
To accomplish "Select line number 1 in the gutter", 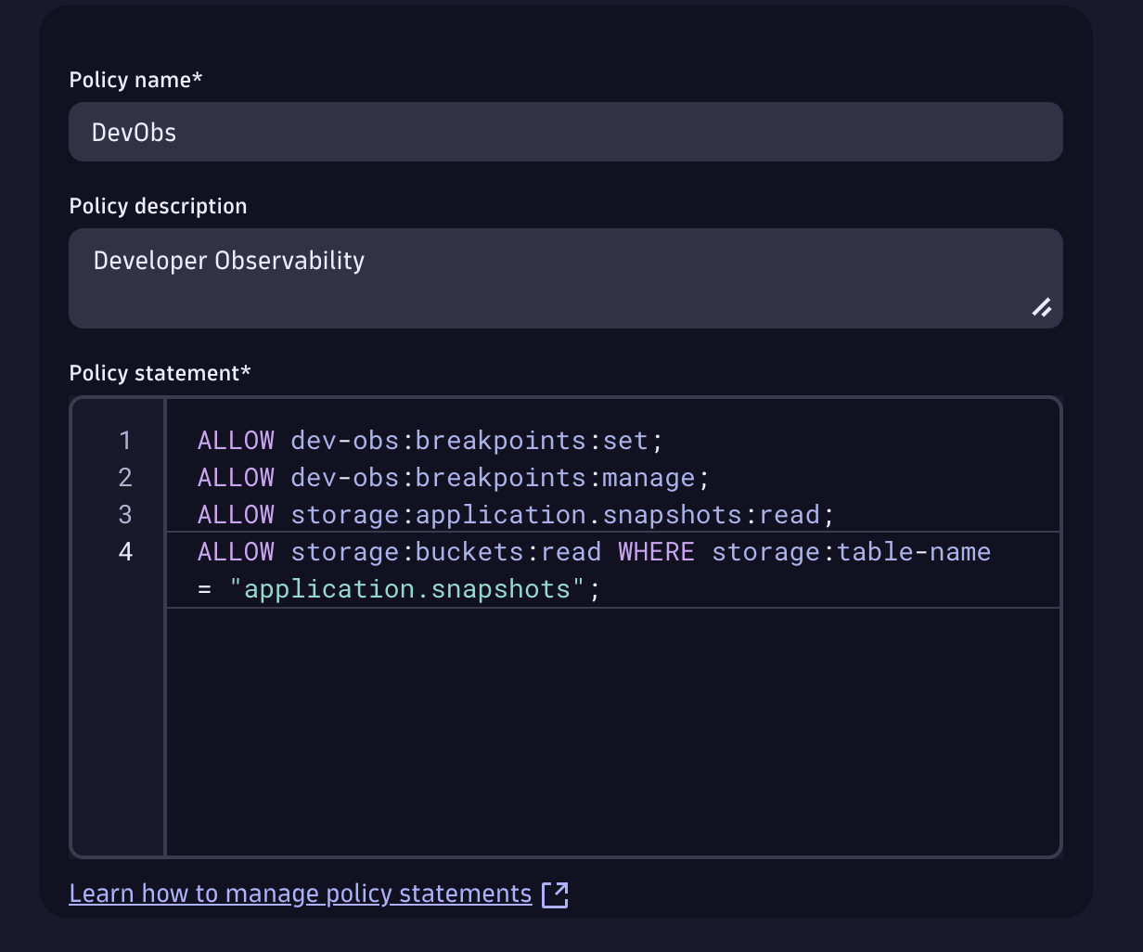I will 125,441.
